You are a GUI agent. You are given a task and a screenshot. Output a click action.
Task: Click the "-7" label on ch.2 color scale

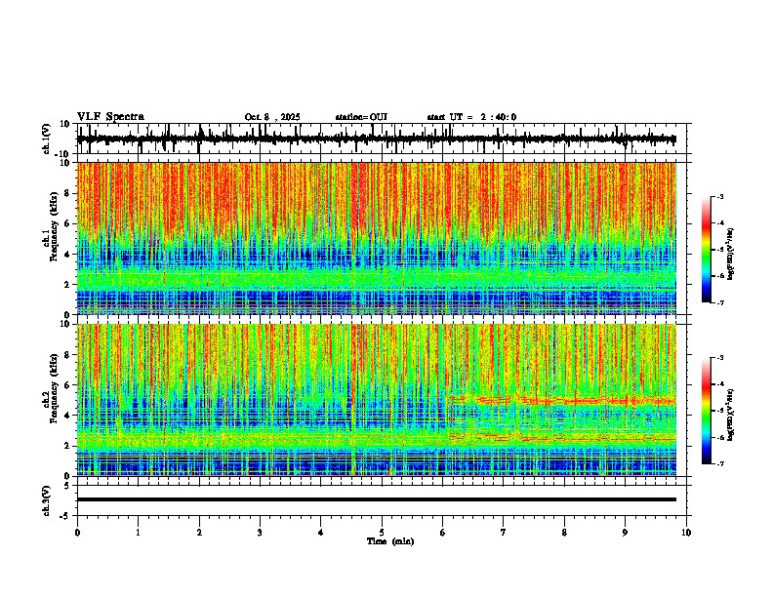tap(719, 463)
